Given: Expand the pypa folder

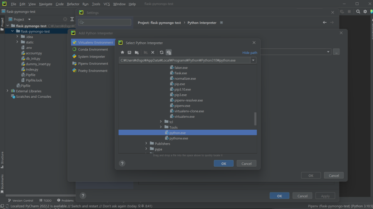Looking at the screenshot, I should pos(146,149).
